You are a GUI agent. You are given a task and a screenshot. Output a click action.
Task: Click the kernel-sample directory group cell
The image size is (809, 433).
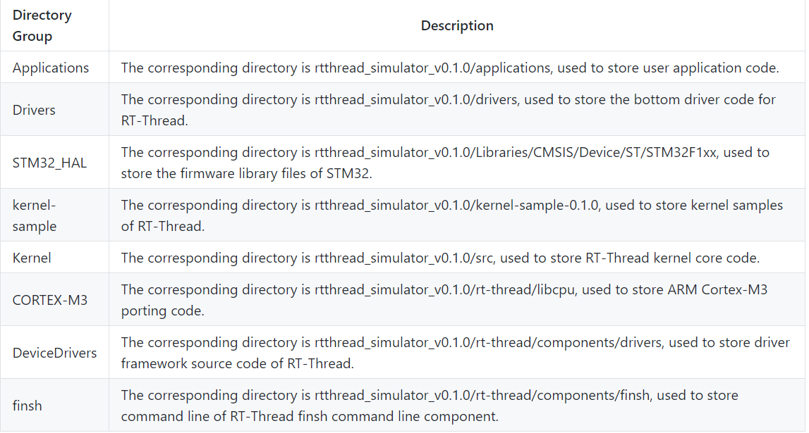point(35,215)
